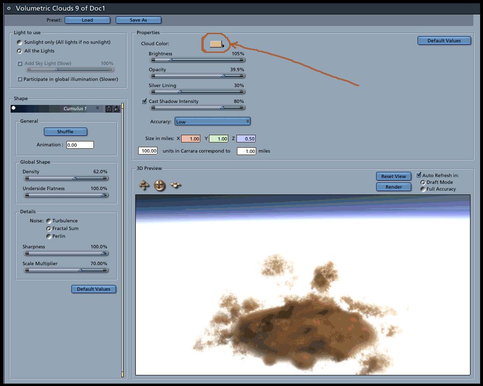Select Sunlight only radio option
Viewport: 483px width, 386px height.
(x=19, y=42)
